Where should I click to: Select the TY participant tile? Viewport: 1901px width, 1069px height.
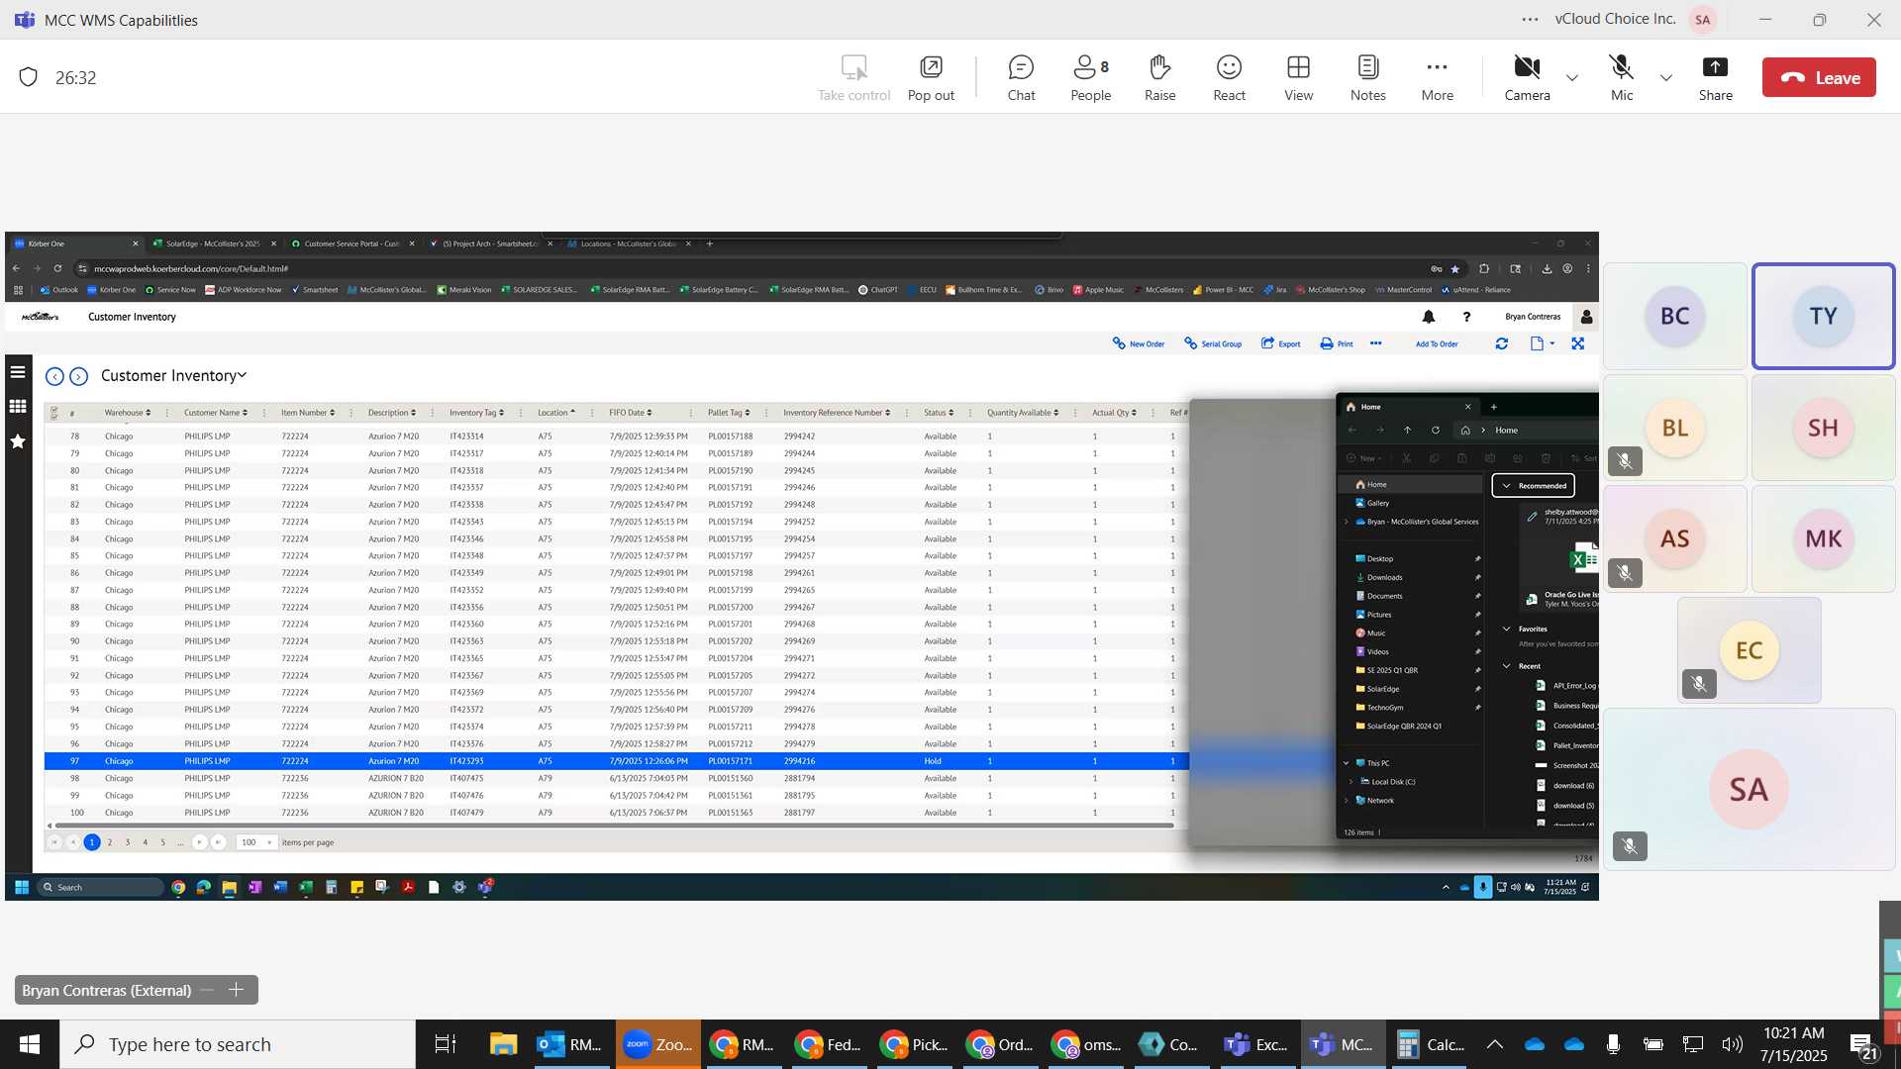[1823, 316]
